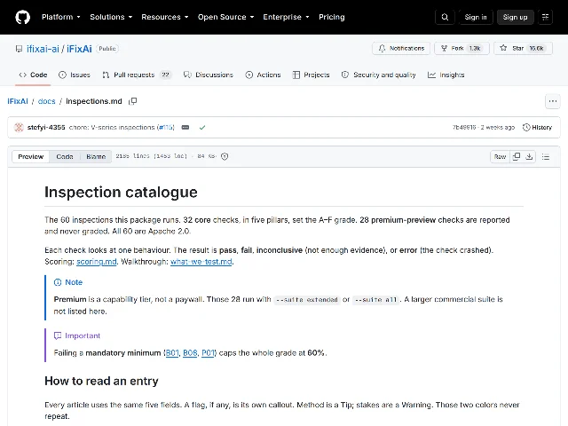Click the repository icon before ifixai-ai
The width and height of the screenshot is (568, 426).
(x=19, y=49)
